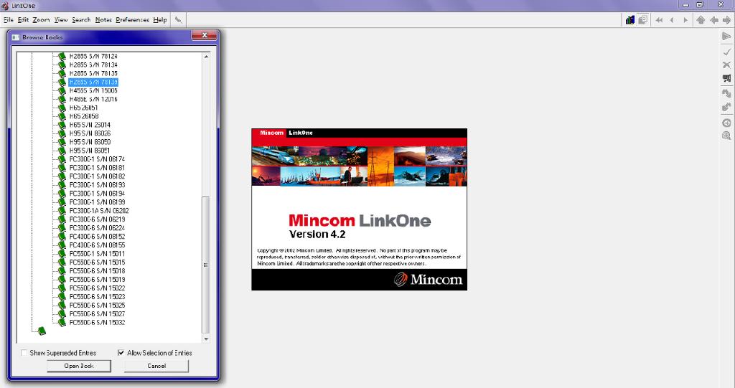Select book PC5500-6 S/N 15025
This screenshot has height=388, width=735.
97,306
